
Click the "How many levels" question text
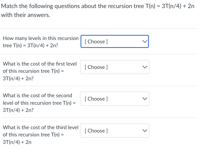coord(41,38)
